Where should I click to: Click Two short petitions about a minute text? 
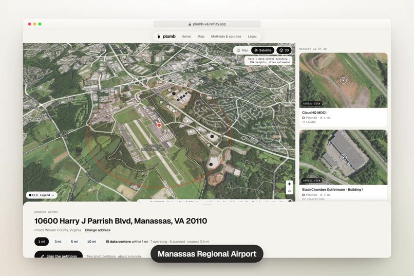coord(114,256)
